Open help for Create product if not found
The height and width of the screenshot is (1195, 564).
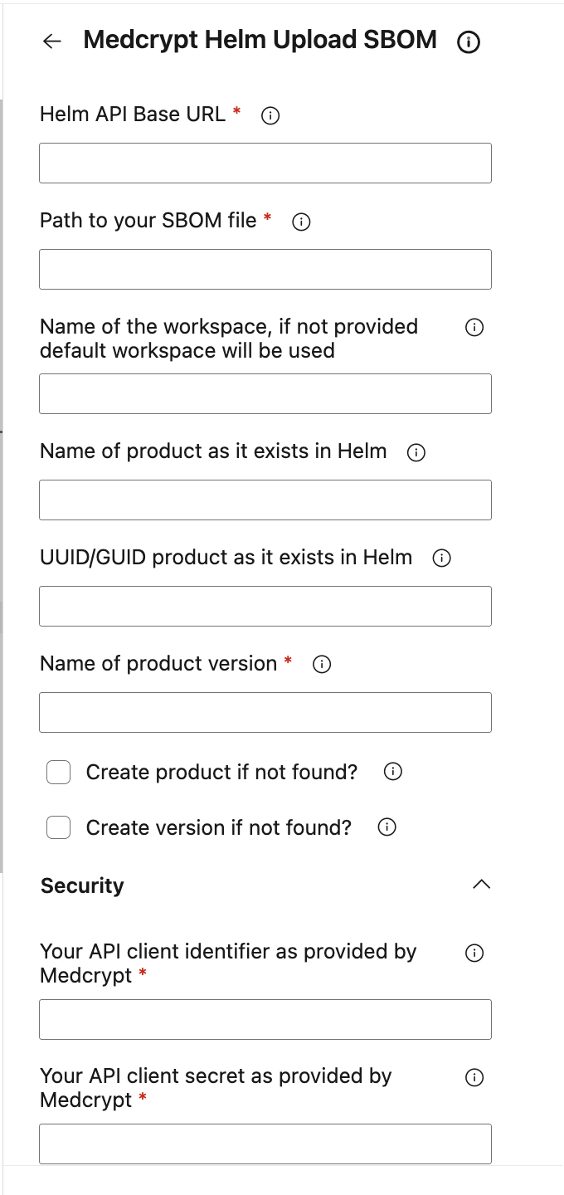[x=391, y=772]
